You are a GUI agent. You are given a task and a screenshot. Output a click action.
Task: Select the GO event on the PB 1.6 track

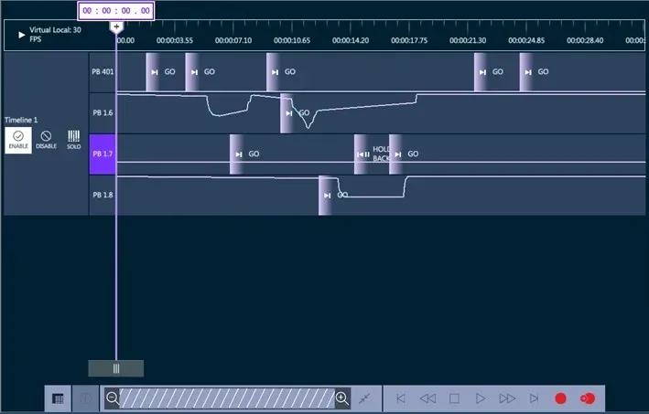296,112
